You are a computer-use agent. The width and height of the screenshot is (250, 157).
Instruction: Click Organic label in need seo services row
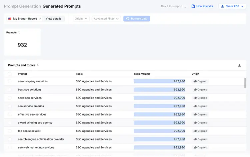coord(202,98)
